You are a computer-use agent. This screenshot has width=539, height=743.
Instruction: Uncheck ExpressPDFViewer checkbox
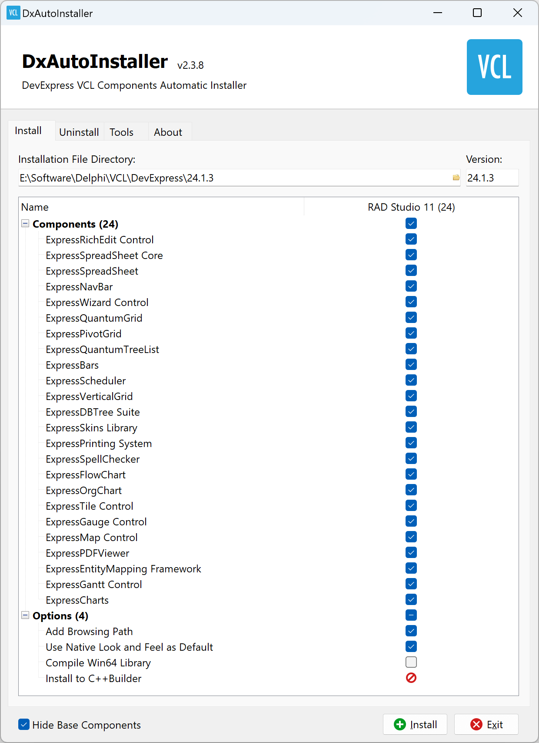[x=411, y=552]
